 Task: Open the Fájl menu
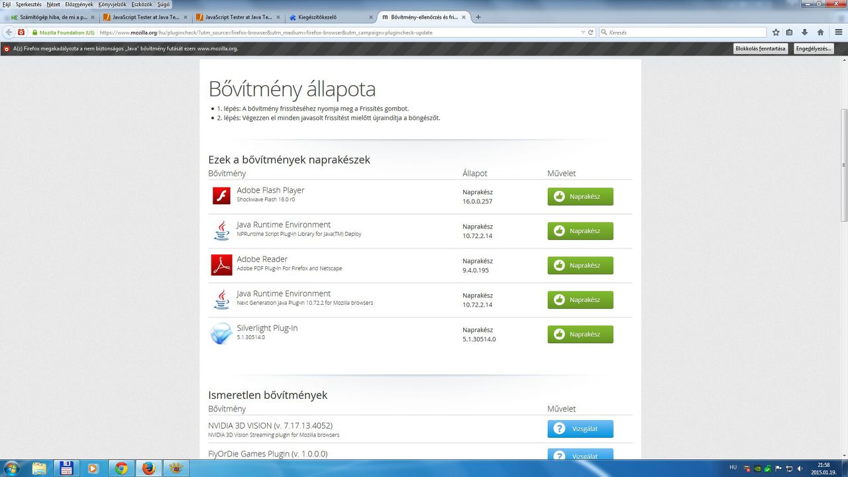[7, 4]
